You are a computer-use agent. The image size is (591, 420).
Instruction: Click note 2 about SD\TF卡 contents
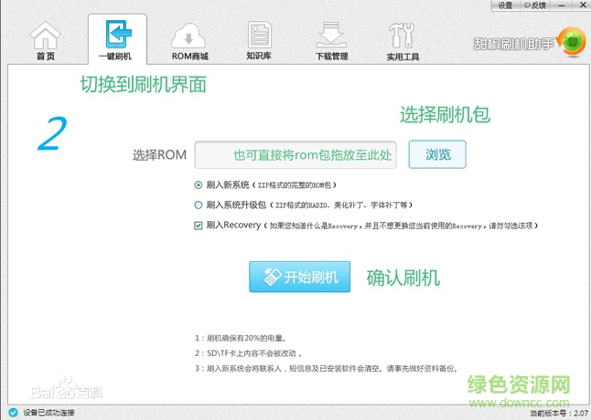click(248, 353)
